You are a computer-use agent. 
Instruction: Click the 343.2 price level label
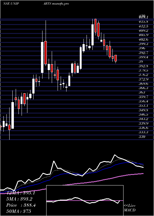(143, 119)
